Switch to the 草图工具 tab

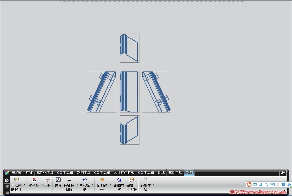pyautogui.click(x=175, y=173)
